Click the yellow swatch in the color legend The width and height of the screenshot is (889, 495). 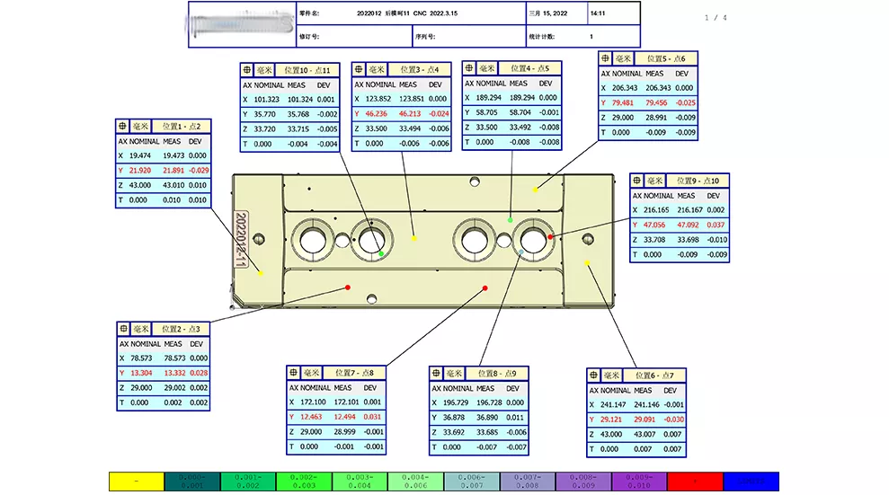137,482
